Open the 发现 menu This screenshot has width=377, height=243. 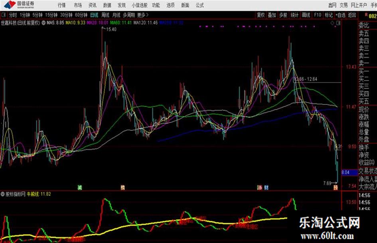click(x=122, y=5)
